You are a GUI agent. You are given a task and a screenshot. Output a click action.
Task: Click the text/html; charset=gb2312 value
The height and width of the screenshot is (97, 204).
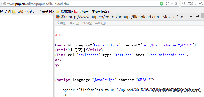tap(167, 45)
